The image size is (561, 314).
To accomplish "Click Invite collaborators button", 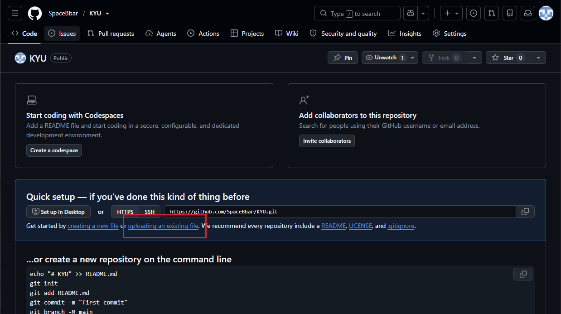I will pyautogui.click(x=327, y=141).
